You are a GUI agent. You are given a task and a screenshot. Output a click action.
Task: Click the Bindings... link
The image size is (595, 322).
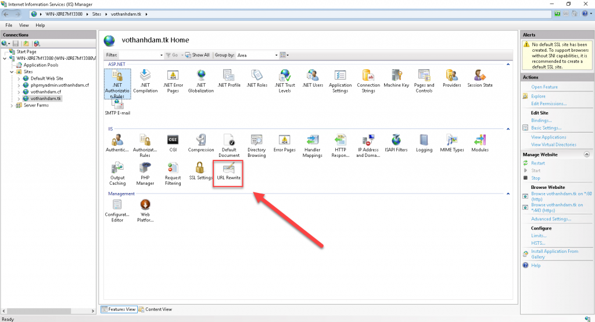tap(541, 120)
